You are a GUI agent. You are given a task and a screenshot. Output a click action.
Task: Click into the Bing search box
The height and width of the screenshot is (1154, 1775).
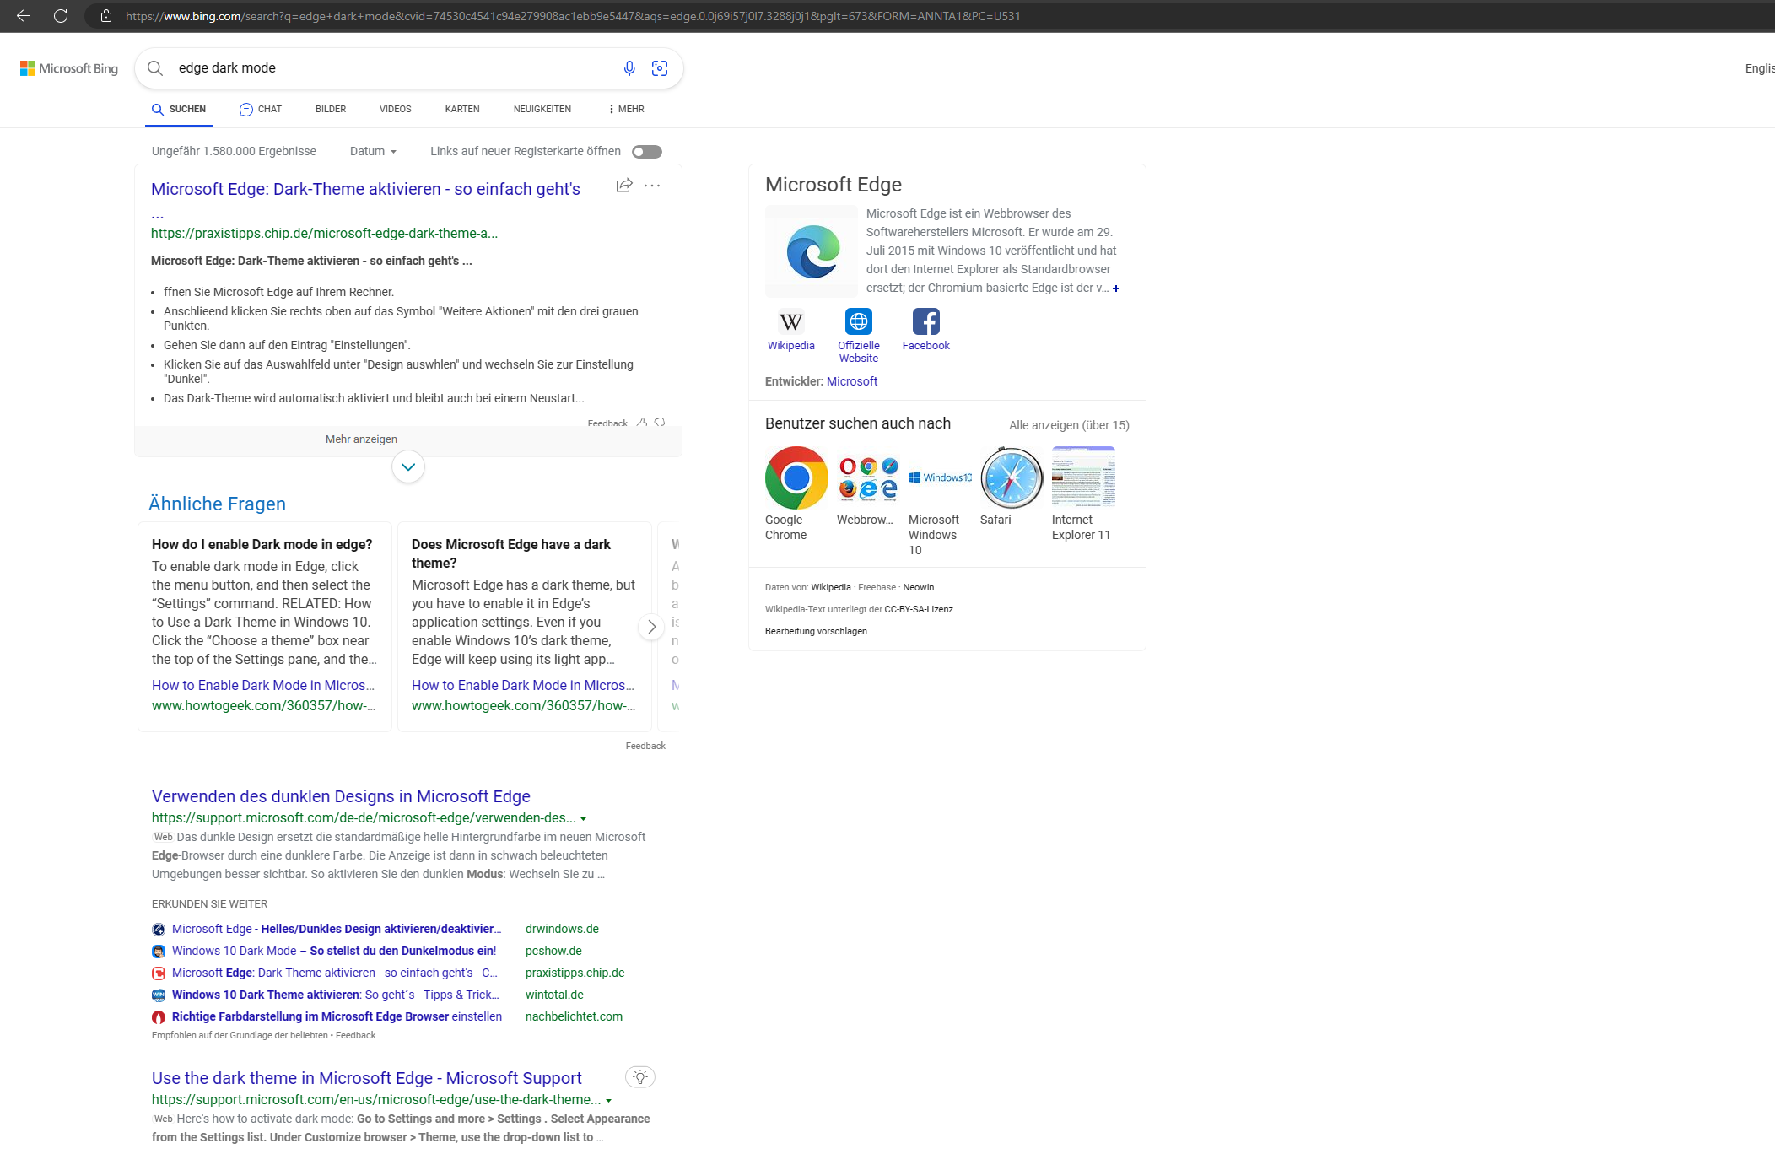point(388,68)
